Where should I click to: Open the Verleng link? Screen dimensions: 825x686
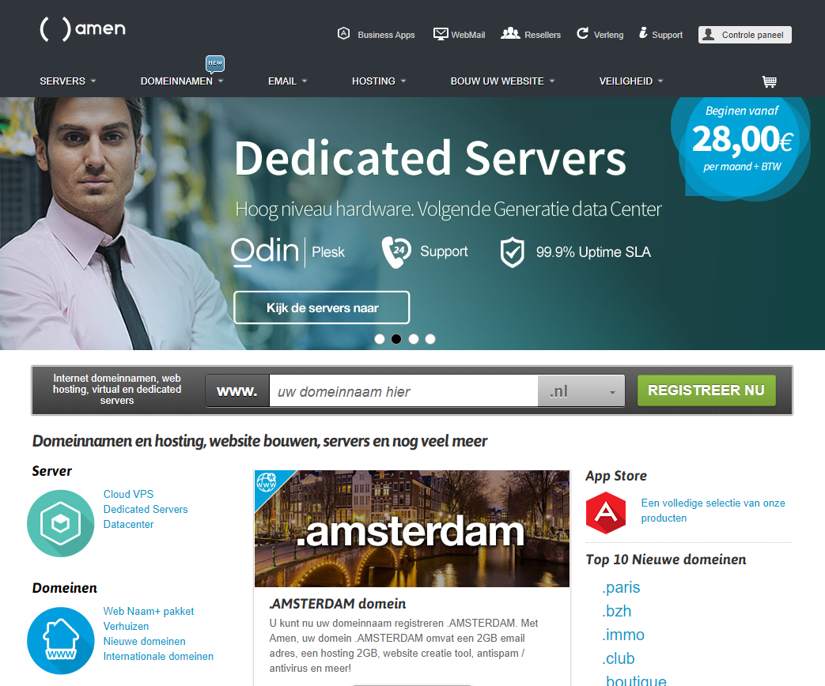pos(609,35)
